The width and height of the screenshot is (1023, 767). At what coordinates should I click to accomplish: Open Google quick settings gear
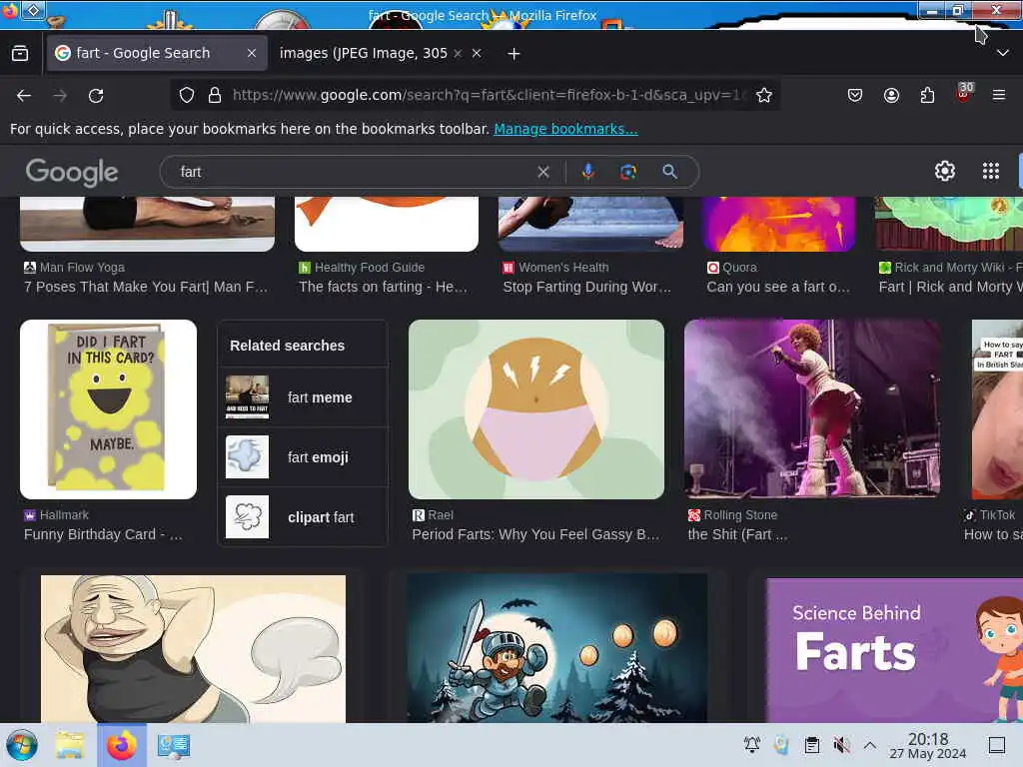point(945,171)
